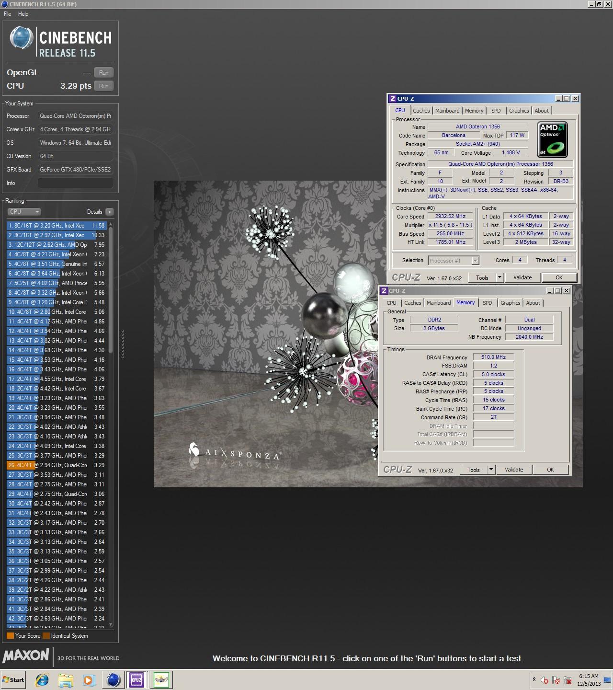Open Caches tab in CPU-Z Memory window
This screenshot has width=613, height=690.
413,303
